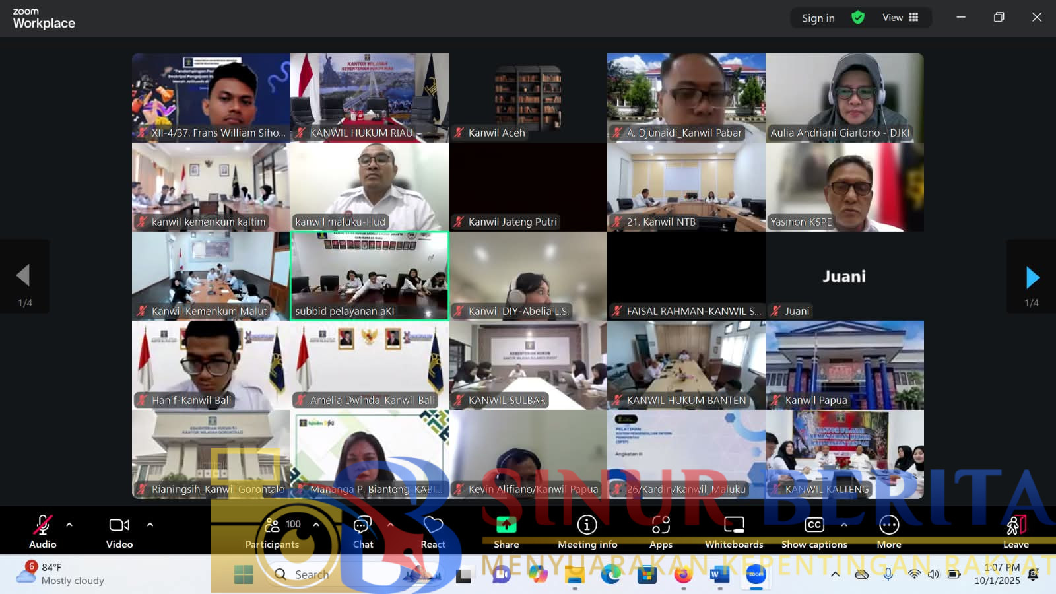Viewport: 1056px width, 594px height.
Task: Expand the caption options caret
Action: coord(843,525)
